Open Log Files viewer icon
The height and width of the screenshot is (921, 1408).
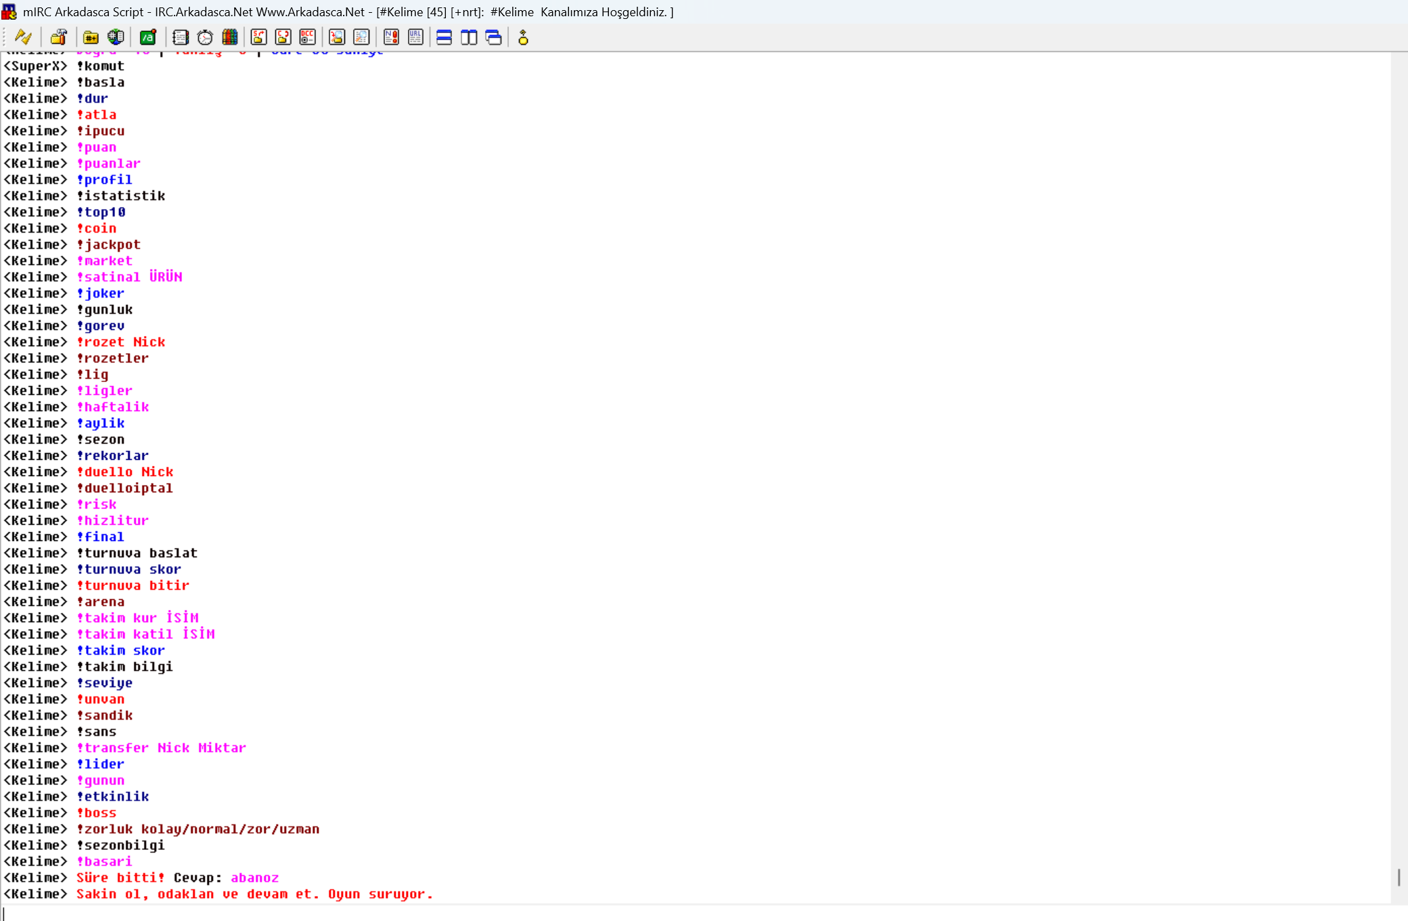tap(362, 37)
